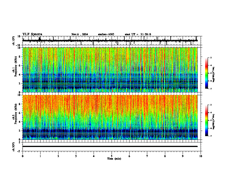
Task: Click the '2' kHz tick on ch.2 spectrogram axis
Action: (20, 131)
